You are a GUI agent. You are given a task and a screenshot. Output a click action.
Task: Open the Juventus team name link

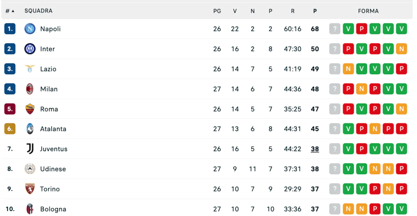(54, 149)
